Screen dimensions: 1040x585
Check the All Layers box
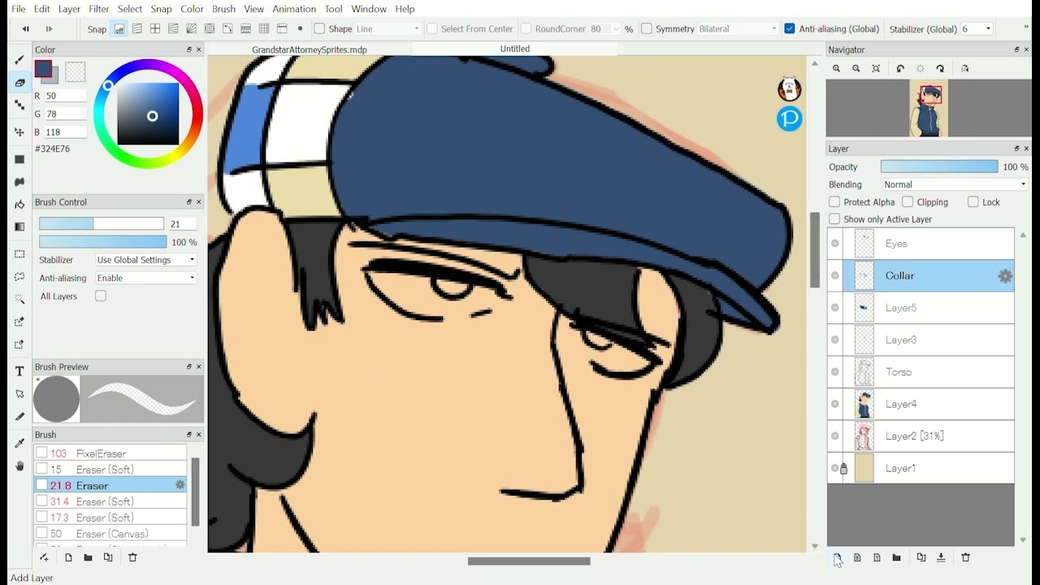coord(101,296)
